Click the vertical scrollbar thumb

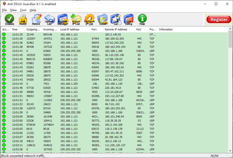[230, 39]
